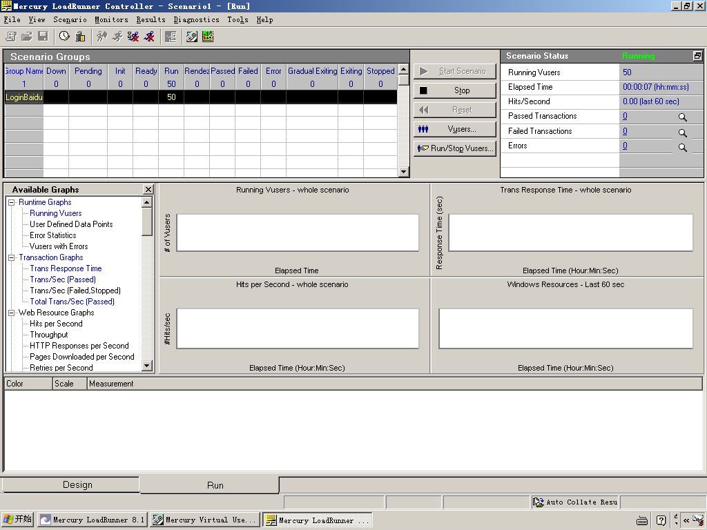
Task: Select Vusers with Errors graph
Action: point(59,246)
